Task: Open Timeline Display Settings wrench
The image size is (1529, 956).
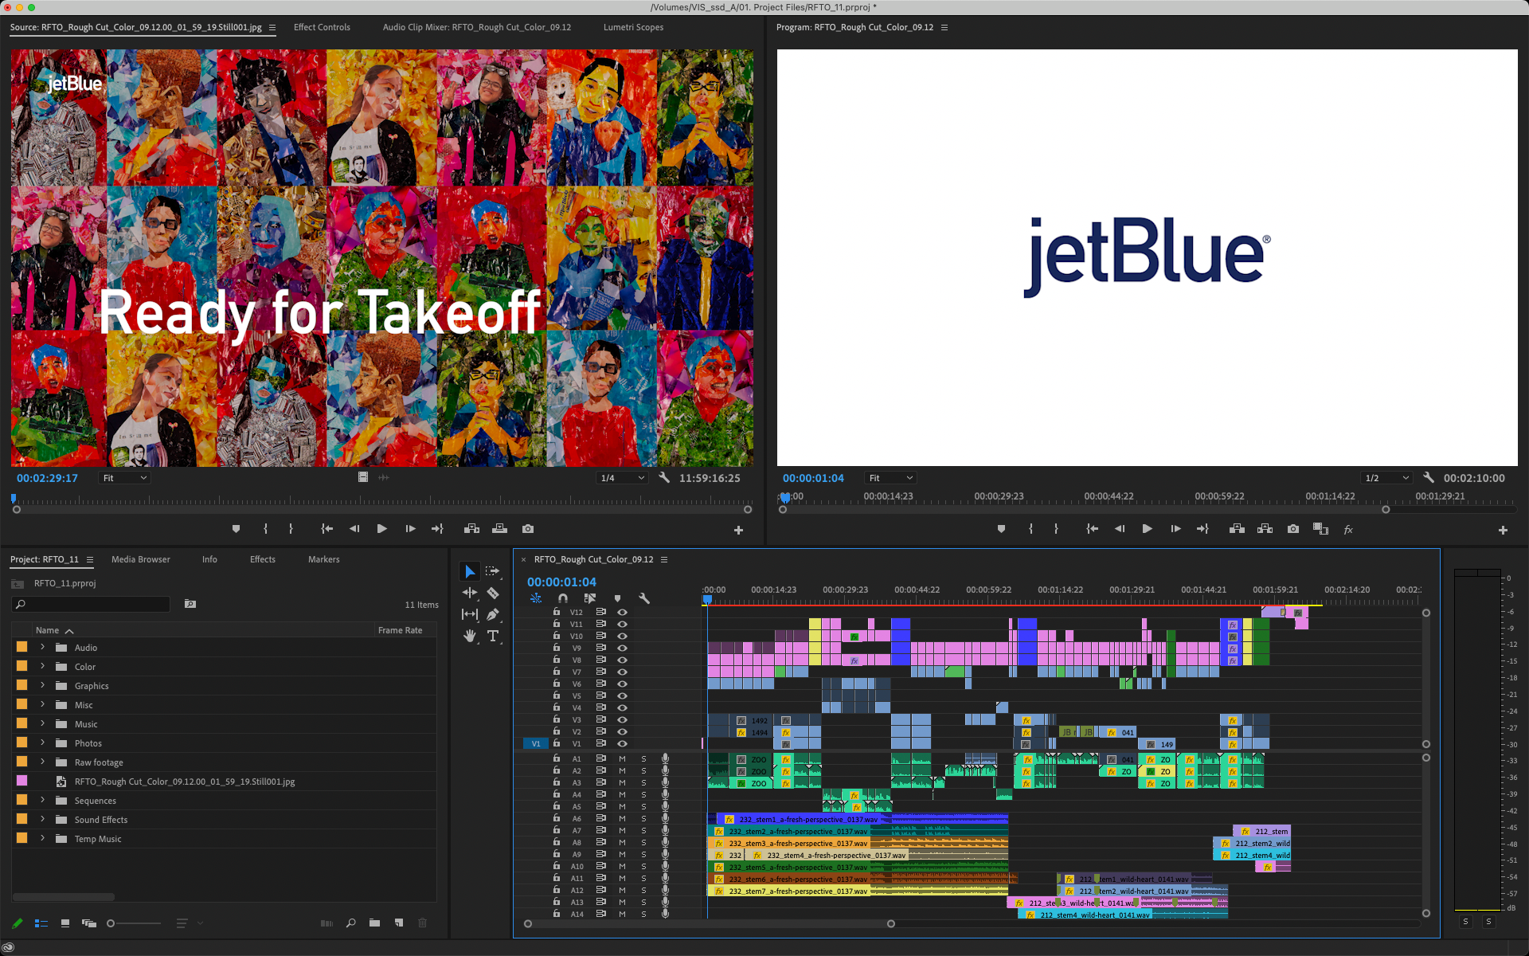Action: 644,598
